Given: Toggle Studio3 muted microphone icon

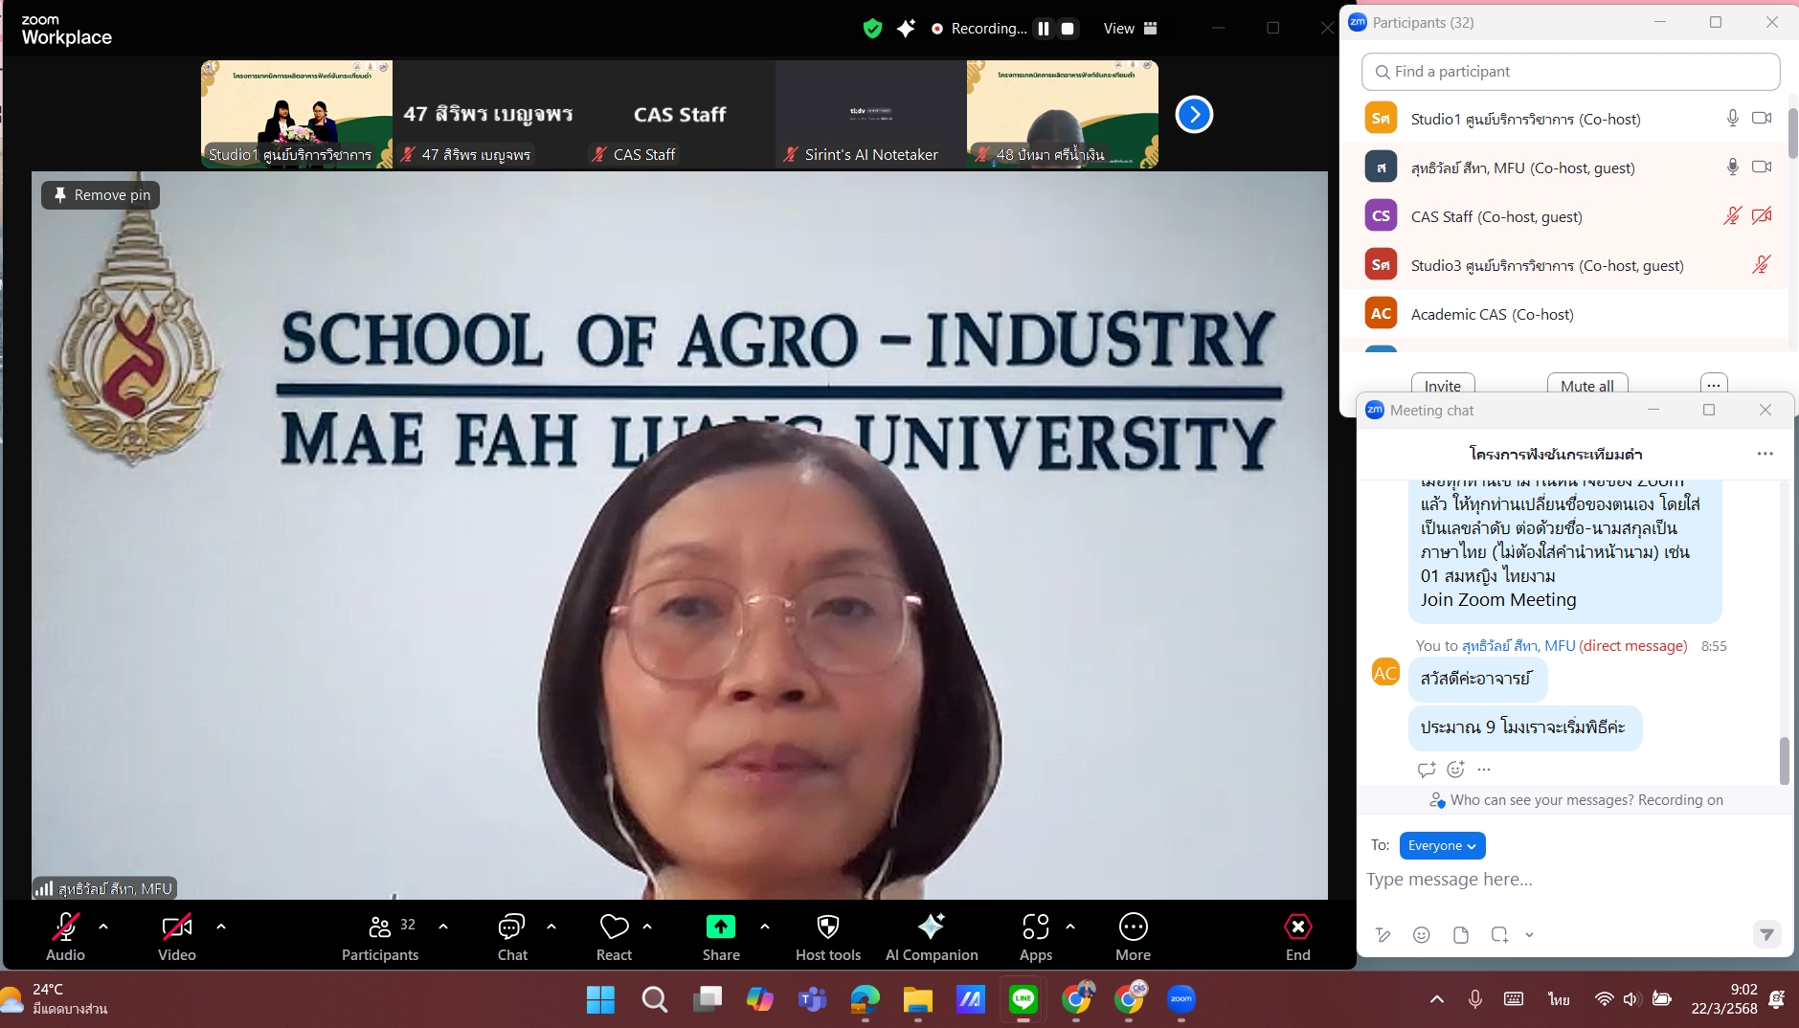Looking at the screenshot, I should tap(1762, 264).
